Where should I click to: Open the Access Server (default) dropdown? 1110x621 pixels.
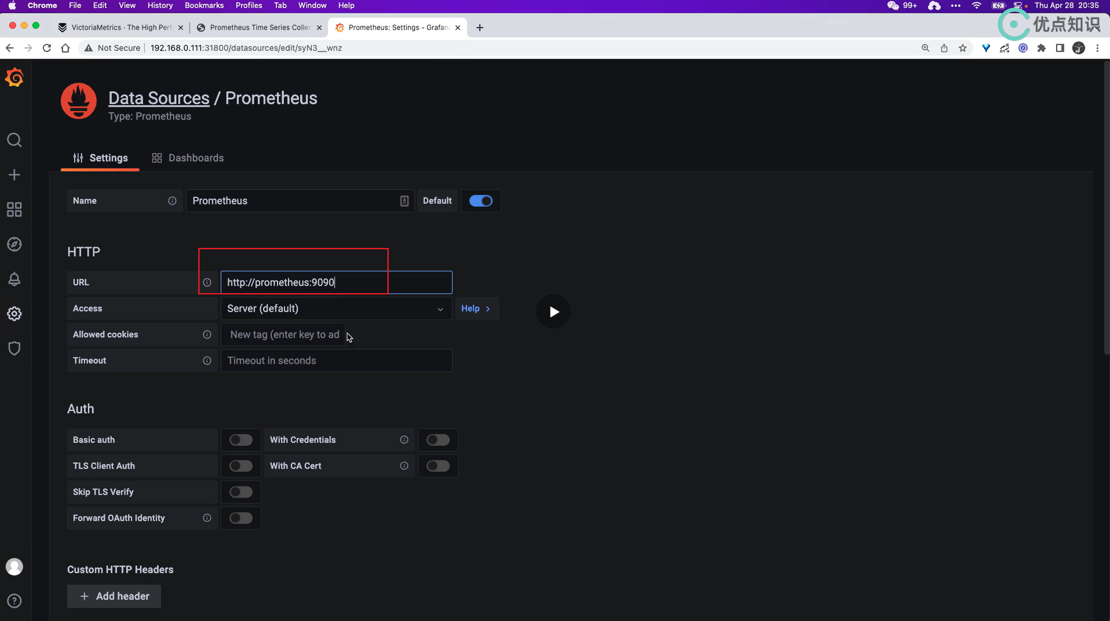(x=336, y=308)
